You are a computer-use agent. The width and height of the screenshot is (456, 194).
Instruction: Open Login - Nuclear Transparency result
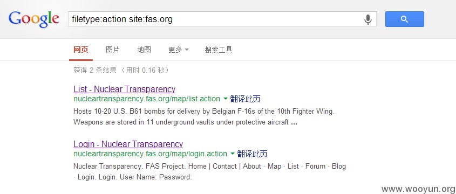[x=128, y=144]
